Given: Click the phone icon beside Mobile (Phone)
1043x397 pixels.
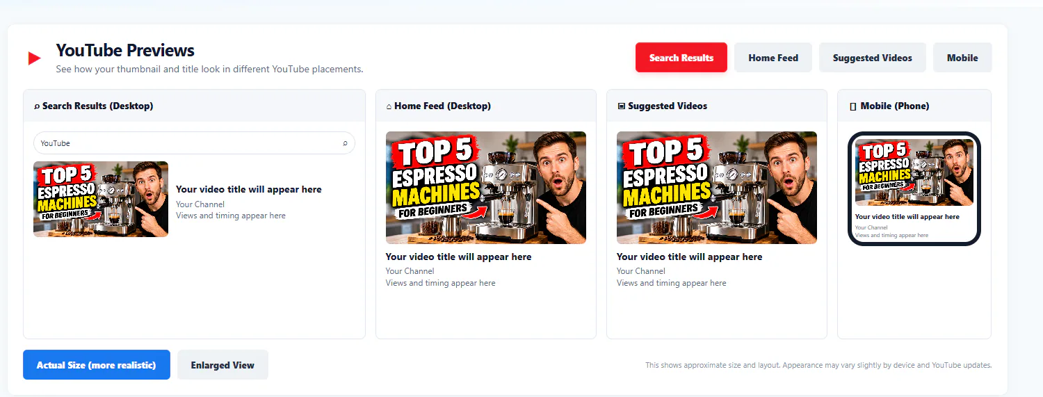Looking at the screenshot, I should pyautogui.click(x=853, y=106).
